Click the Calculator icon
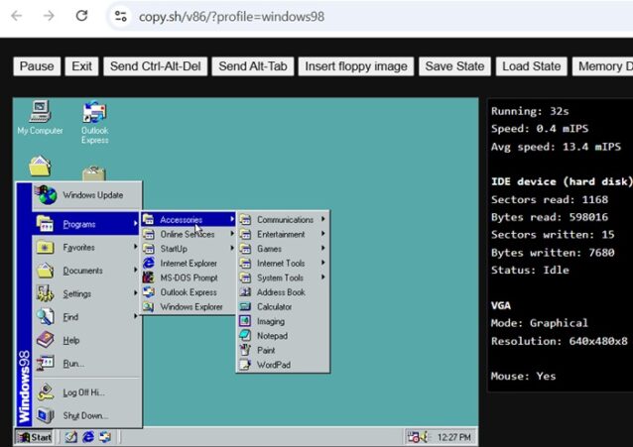This screenshot has height=447, width=633. tap(245, 306)
